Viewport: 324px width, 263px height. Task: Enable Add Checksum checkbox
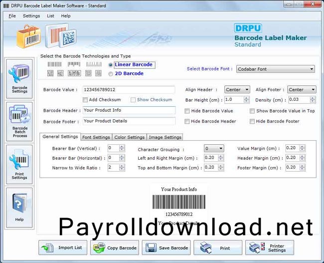[85, 100]
